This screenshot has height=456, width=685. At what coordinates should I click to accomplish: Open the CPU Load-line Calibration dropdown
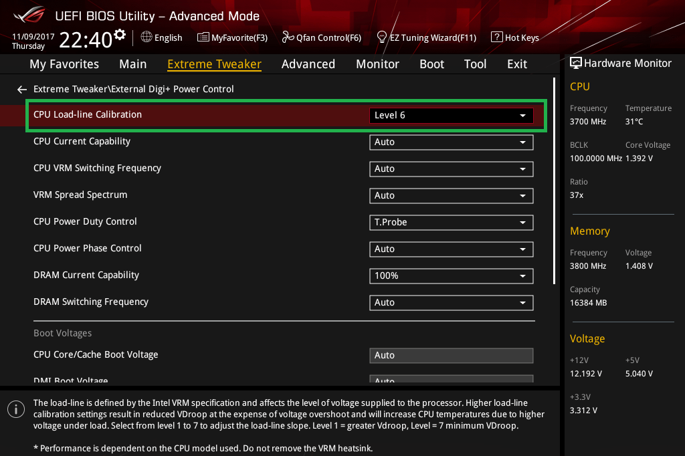tap(452, 115)
